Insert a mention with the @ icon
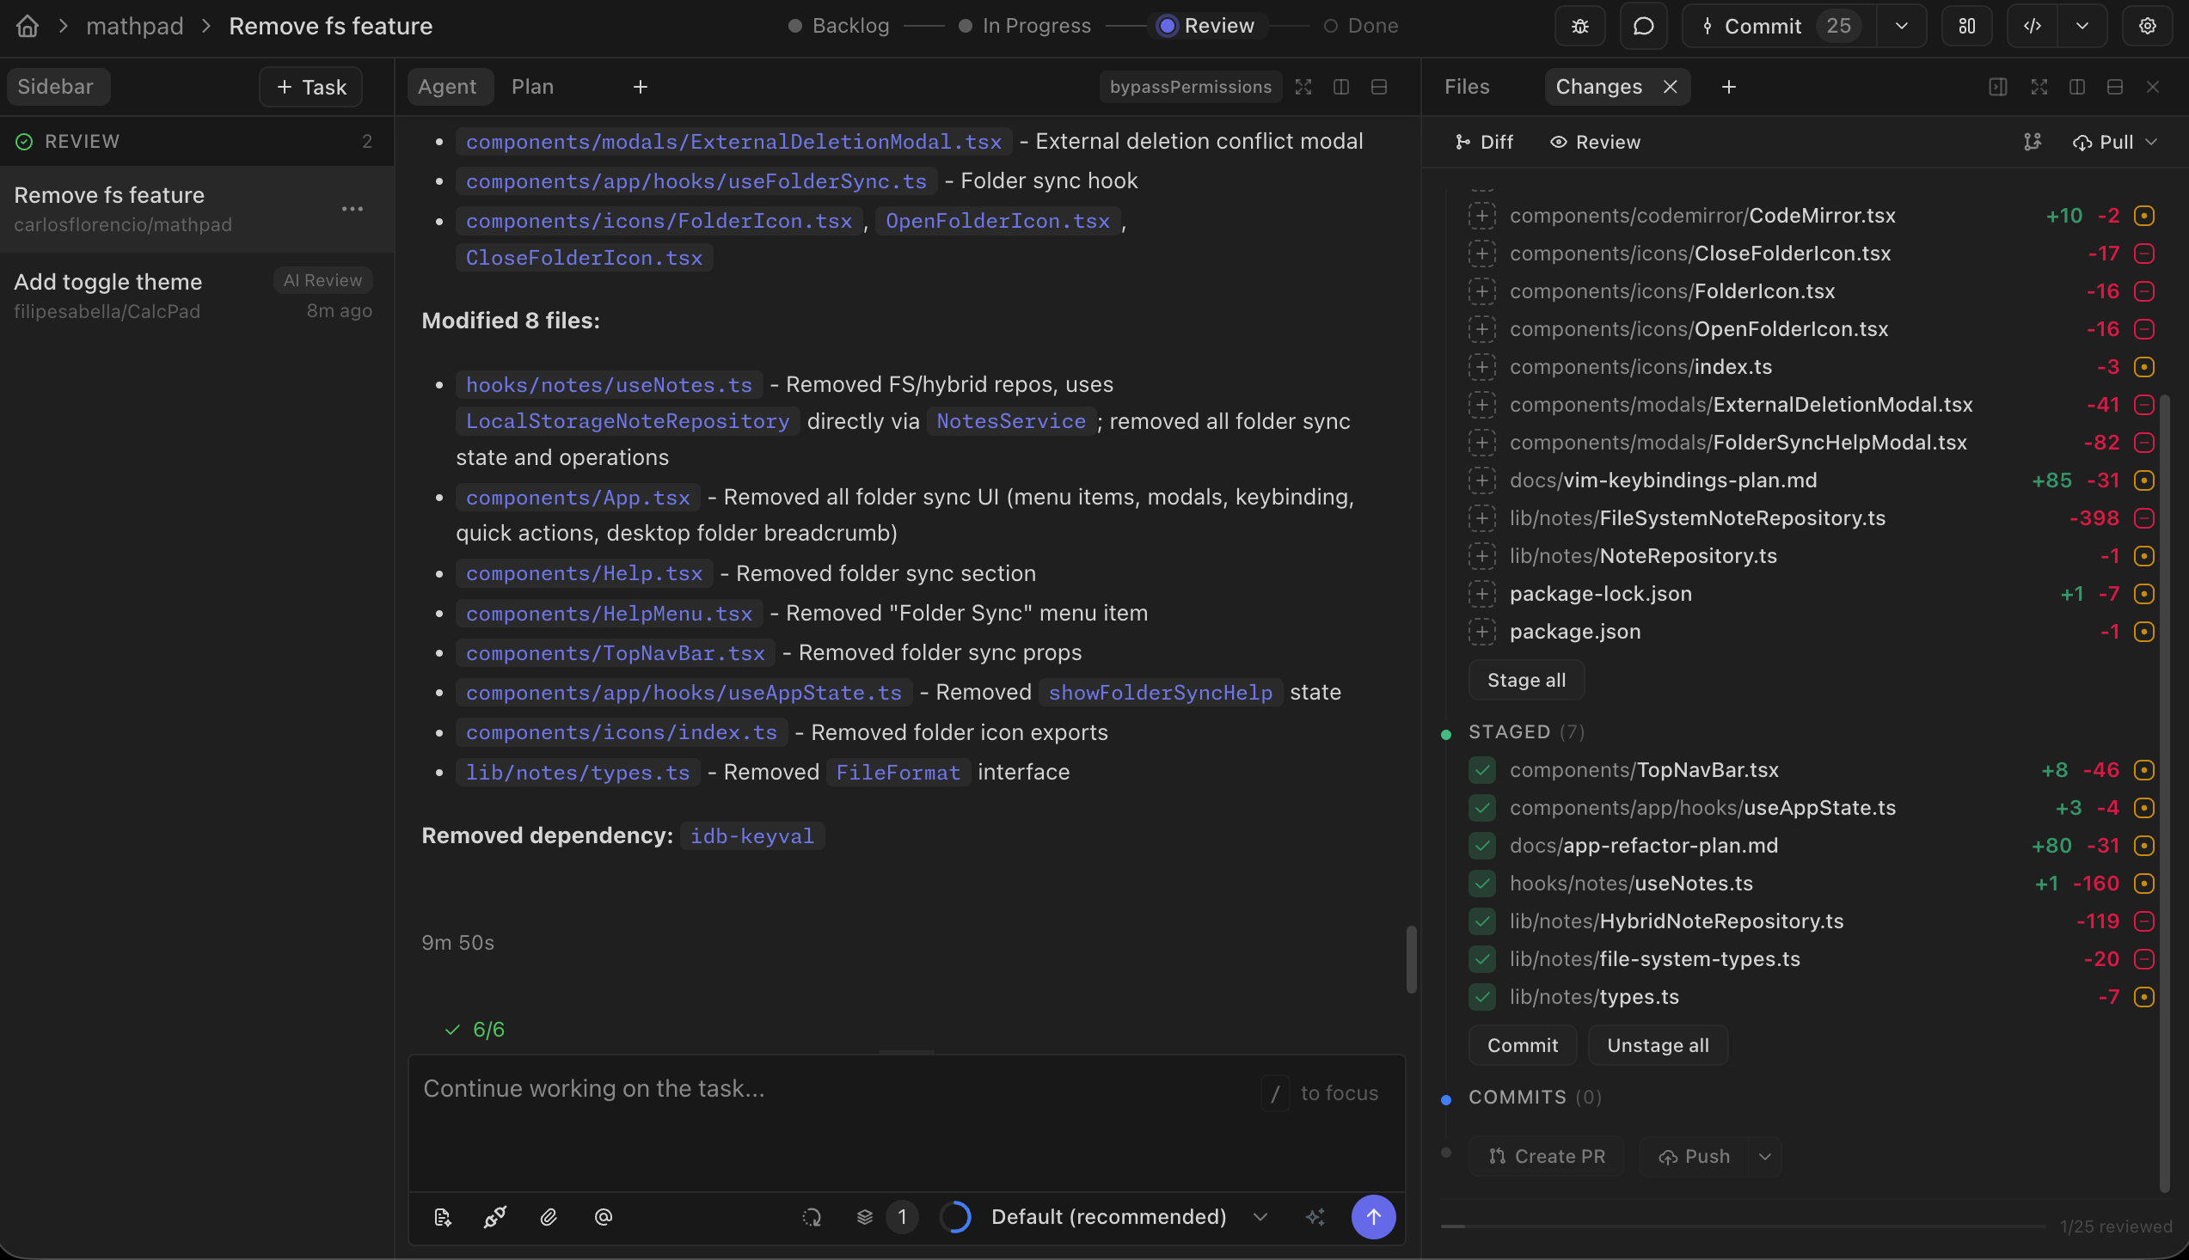Screen dimensions: 2189x1260 [604, 1217]
